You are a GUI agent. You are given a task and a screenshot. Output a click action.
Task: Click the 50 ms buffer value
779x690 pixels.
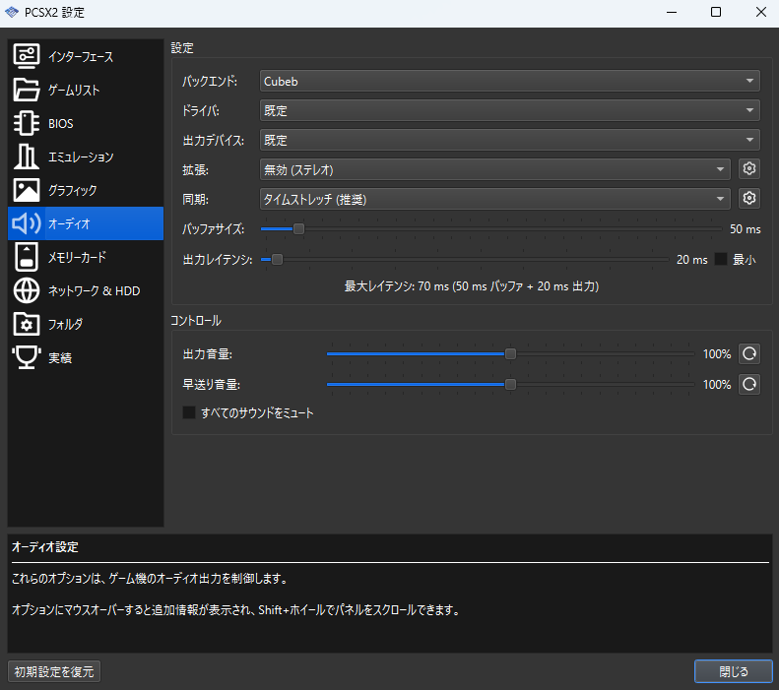click(x=745, y=228)
